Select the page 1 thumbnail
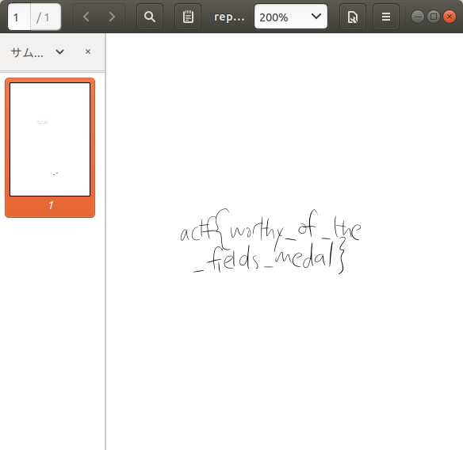Image resolution: width=463 pixels, height=450 pixels. coord(50,147)
